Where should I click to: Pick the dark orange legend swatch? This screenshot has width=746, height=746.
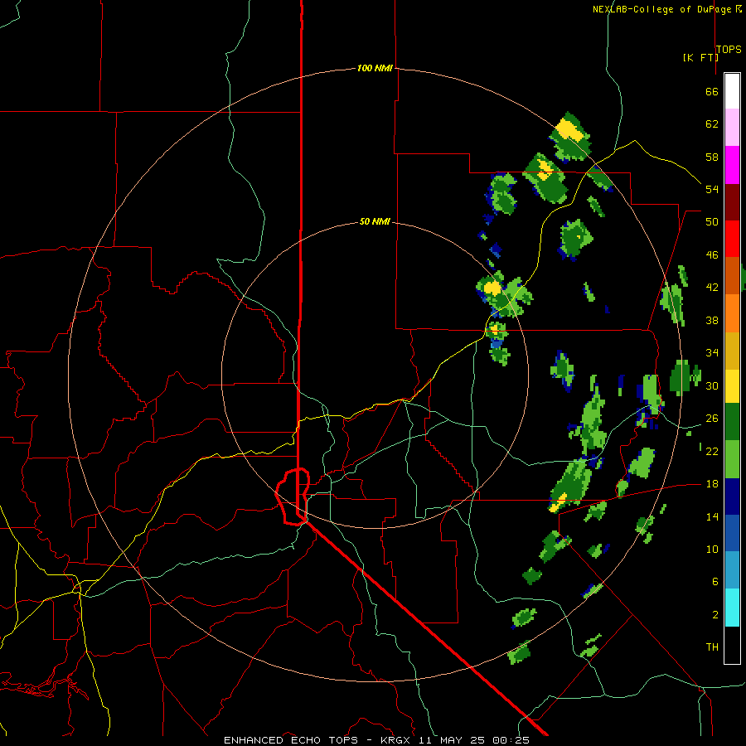(732, 276)
